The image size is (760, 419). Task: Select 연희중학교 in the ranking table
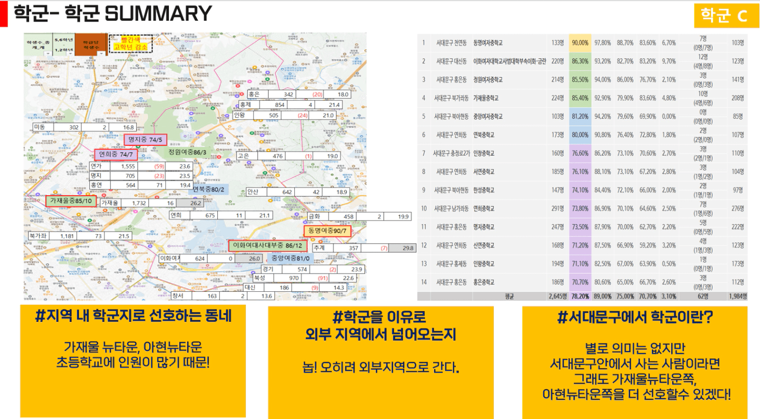pos(484,208)
